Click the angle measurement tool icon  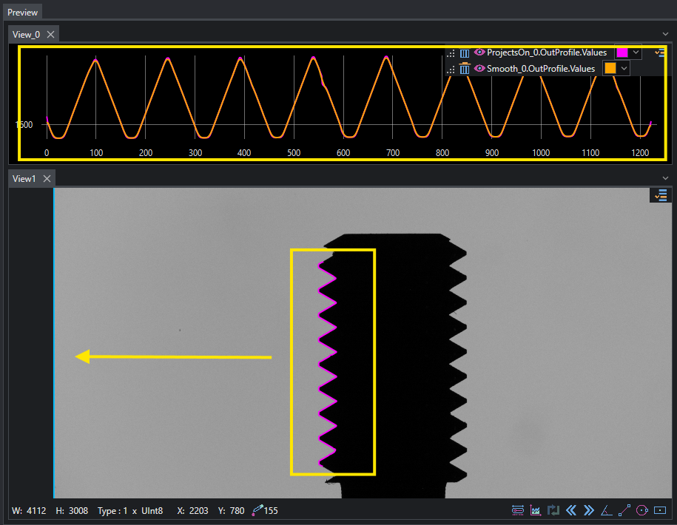point(606,511)
